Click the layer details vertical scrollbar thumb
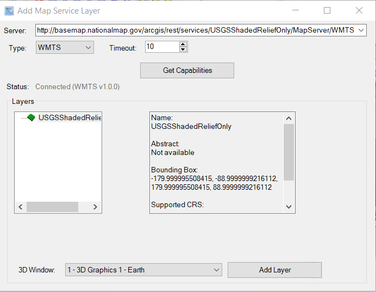Image resolution: width=376 pixels, height=292 pixels. 289,152
